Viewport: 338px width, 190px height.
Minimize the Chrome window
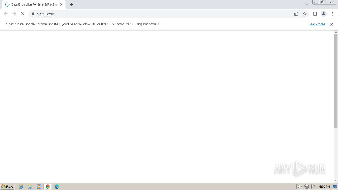point(316,2)
